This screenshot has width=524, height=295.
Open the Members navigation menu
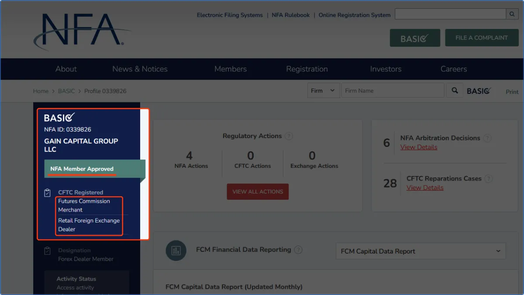(x=230, y=69)
